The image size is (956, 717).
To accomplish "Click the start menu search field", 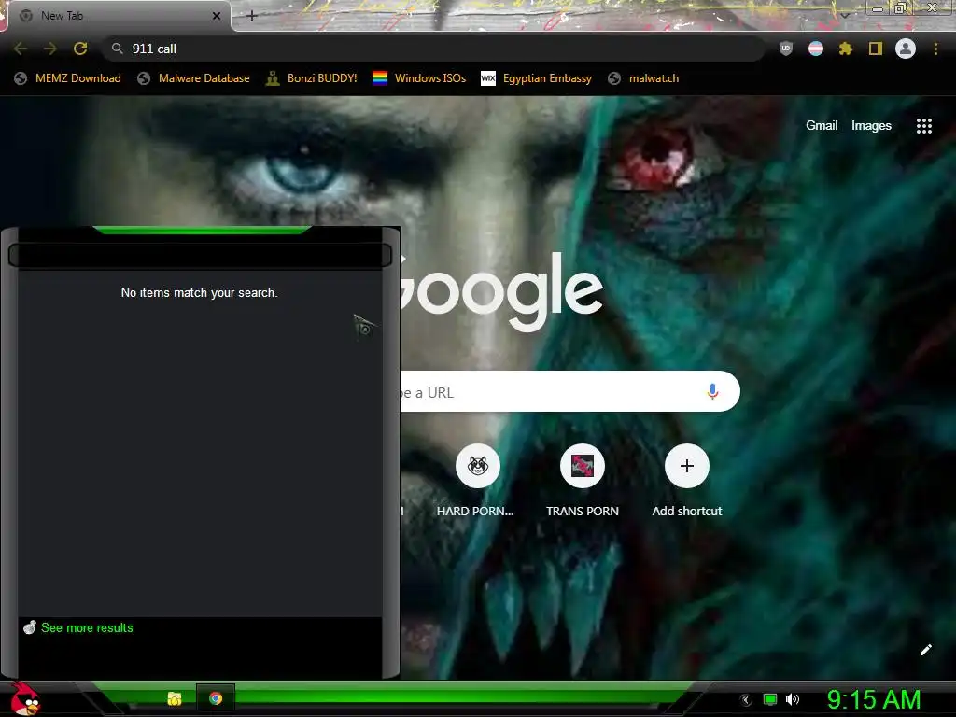I will [200, 256].
